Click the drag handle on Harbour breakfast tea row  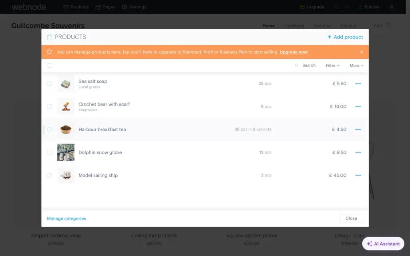click(44, 129)
